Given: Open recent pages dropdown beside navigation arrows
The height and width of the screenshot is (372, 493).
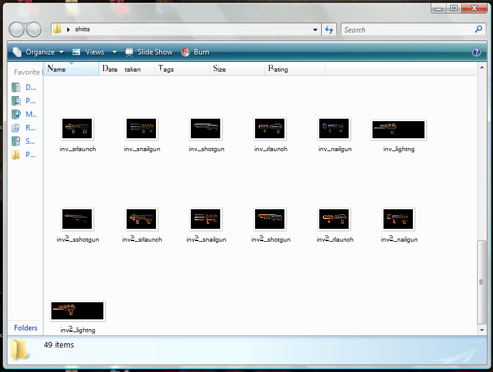Looking at the screenshot, I should pos(46,30).
